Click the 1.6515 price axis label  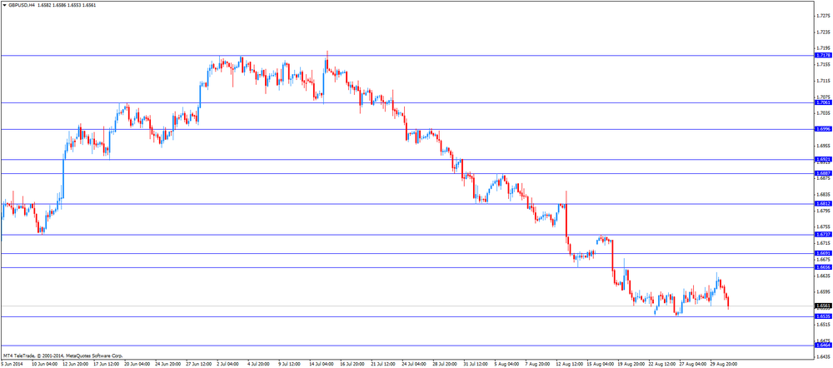[x=822, y=325]
